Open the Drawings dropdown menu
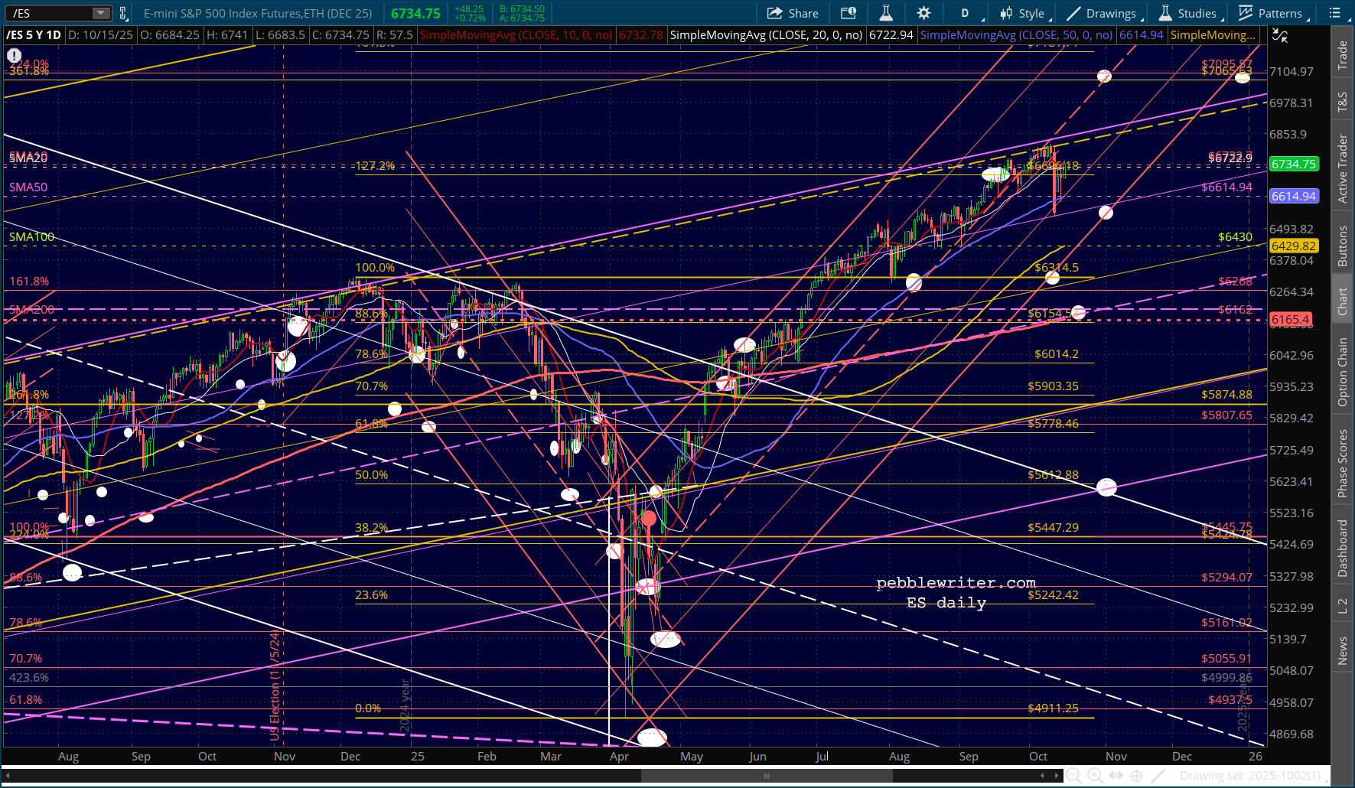 click(1105, 13)
